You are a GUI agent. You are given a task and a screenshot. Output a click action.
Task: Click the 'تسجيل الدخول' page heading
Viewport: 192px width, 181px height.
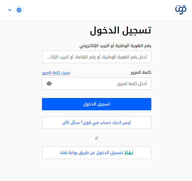(120, 31)
